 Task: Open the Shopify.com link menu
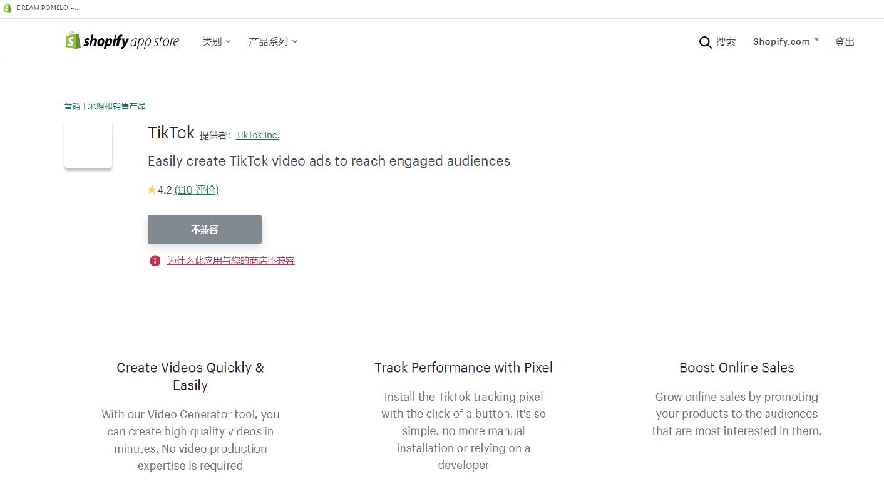[x=785, y=41]
